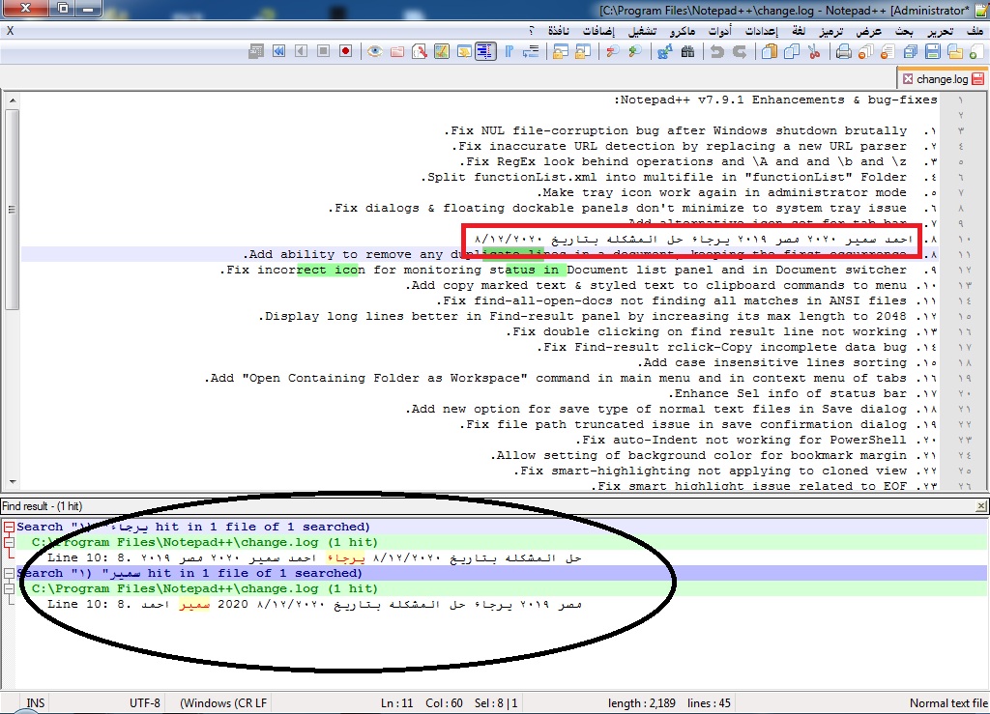Click UTF-8 encoding in the status bar
Screen dimensions: 990x714
143,702
